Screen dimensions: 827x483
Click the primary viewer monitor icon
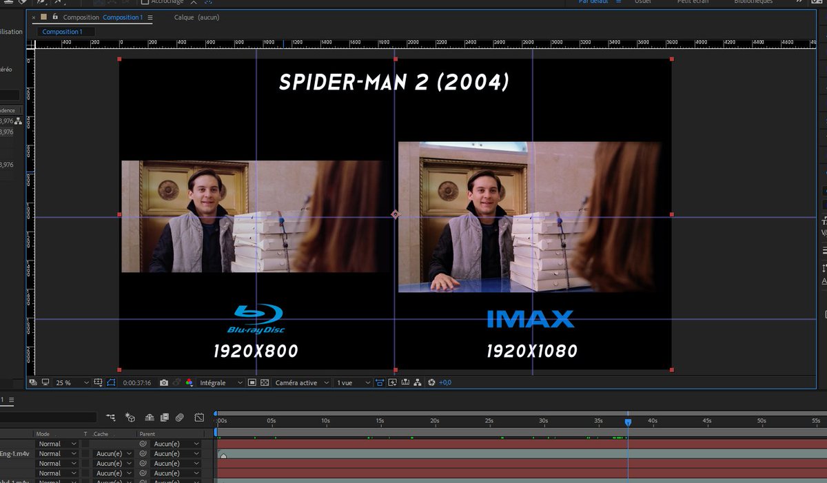click(x=45, y=382)
